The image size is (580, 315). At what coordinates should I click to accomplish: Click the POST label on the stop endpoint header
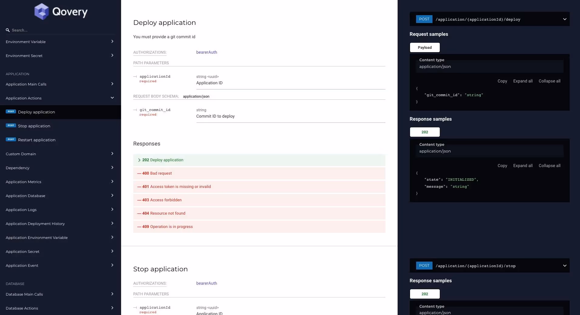coord(424,266)
